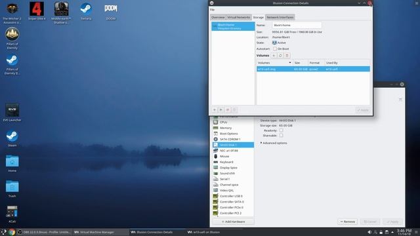Open Pillars of Eternity II Steam shortcut

coord(12,64)
